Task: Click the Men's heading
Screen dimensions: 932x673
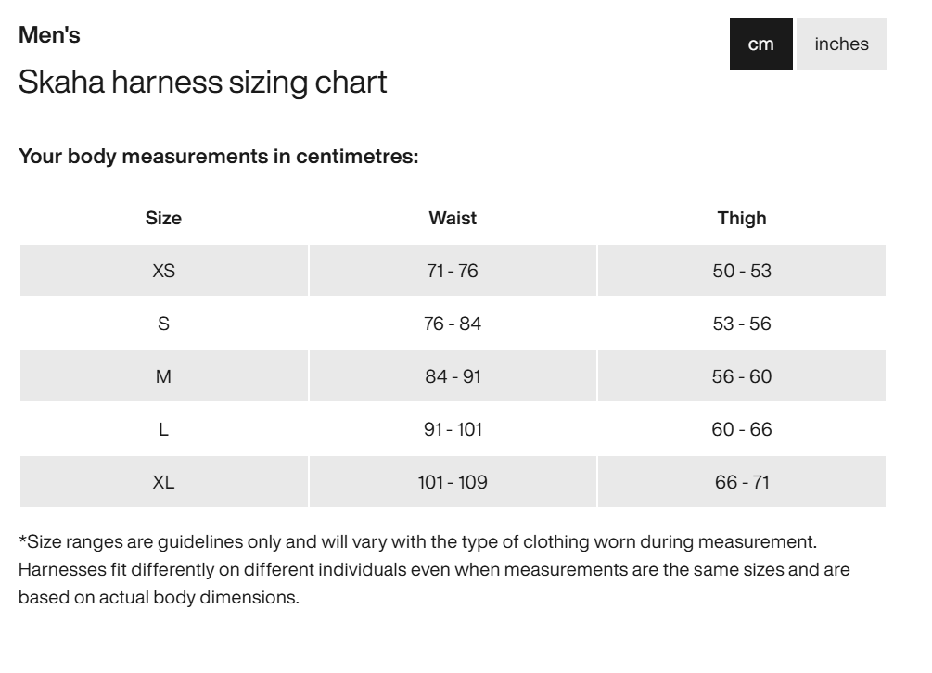Action: coord(49,35)
